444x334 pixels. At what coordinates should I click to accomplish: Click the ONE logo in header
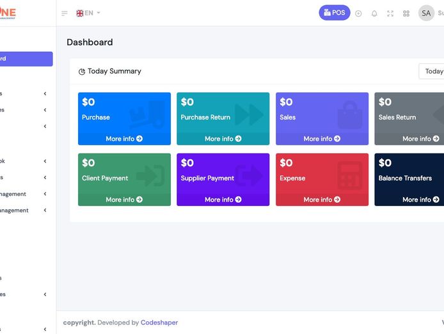click(8, 13)
